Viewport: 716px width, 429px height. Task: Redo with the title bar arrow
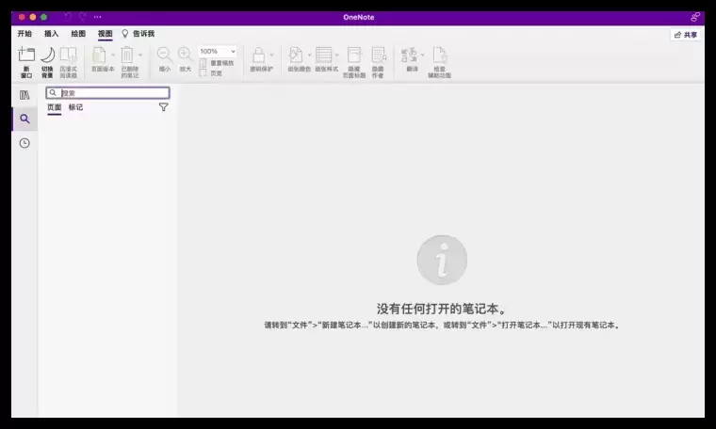tap(83, 17)
